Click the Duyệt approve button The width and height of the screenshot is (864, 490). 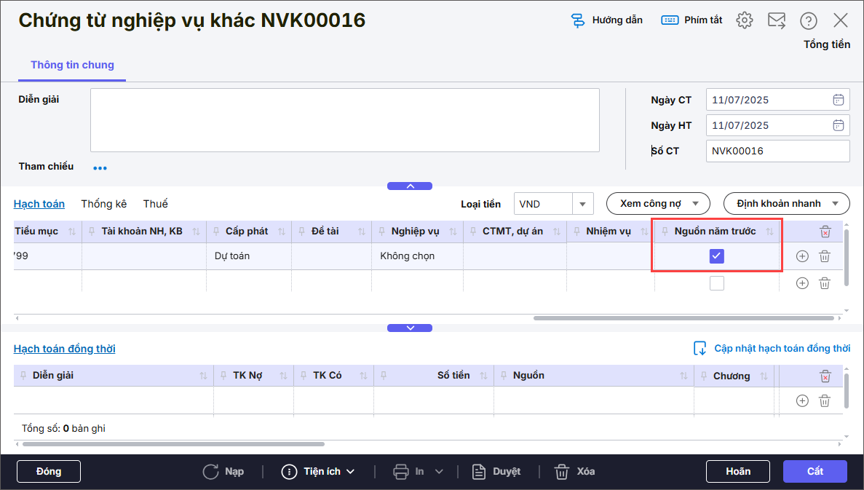tap(496, 472)
